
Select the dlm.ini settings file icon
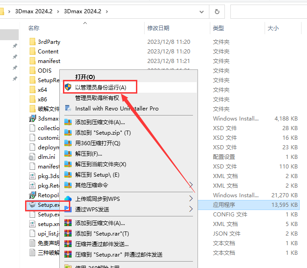tap(32, 157)
